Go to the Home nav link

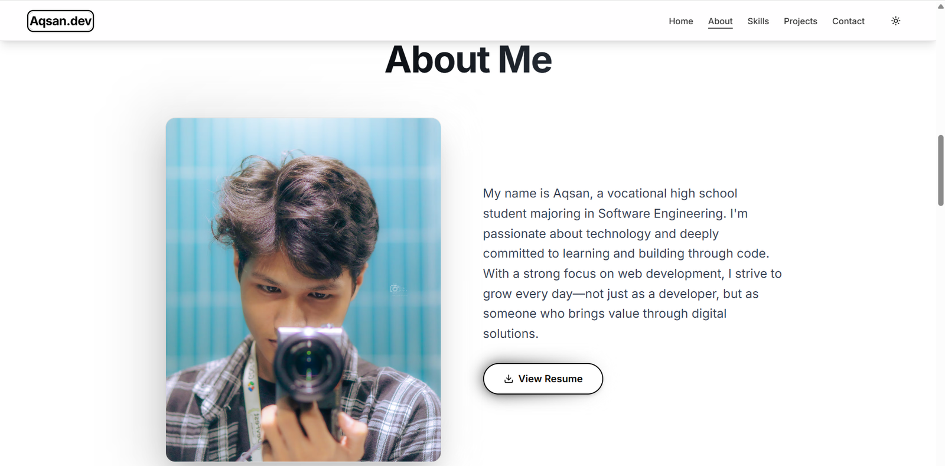pyautogui.click(x=681, y=21)
